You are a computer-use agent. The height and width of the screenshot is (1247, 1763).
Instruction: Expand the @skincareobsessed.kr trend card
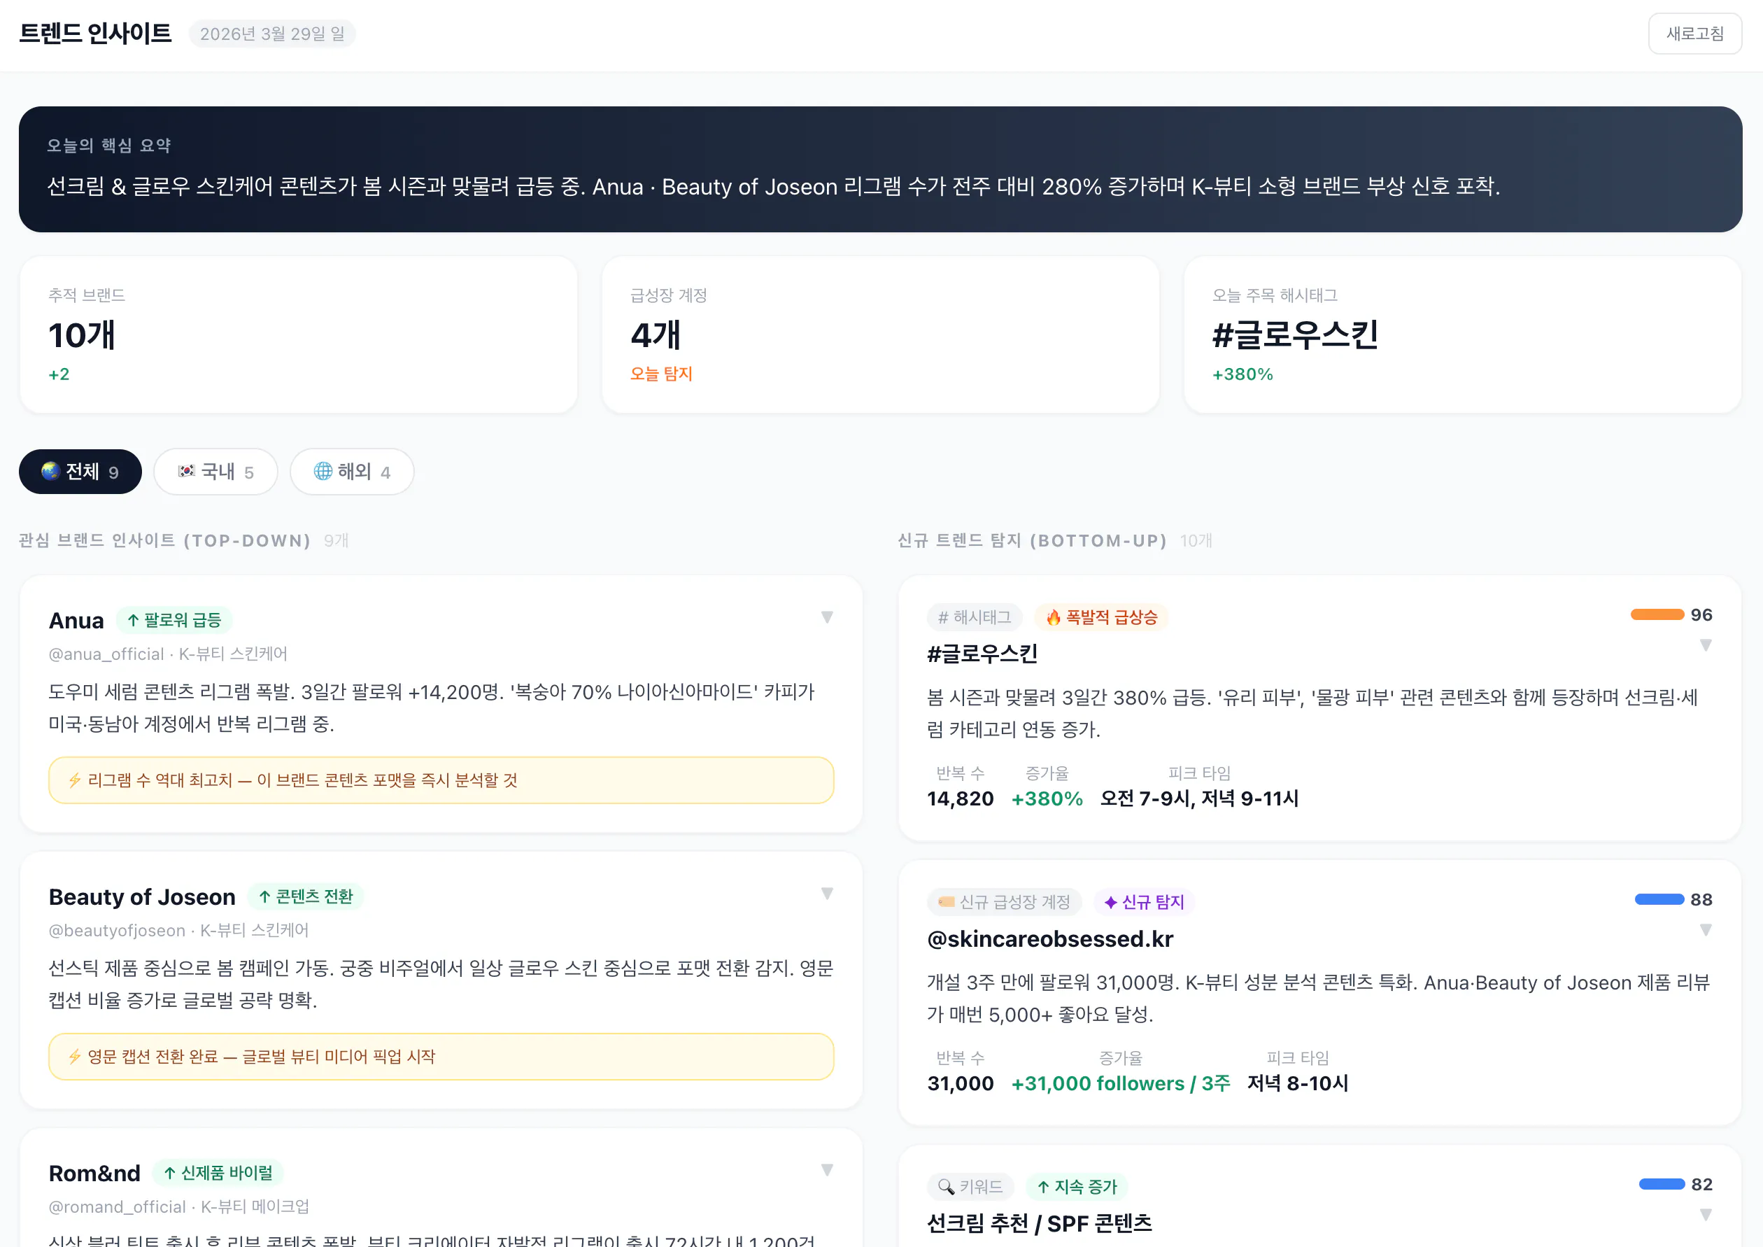click(1706, 930)
